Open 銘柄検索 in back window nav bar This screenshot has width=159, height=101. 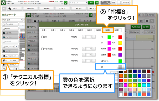point(47,9)
